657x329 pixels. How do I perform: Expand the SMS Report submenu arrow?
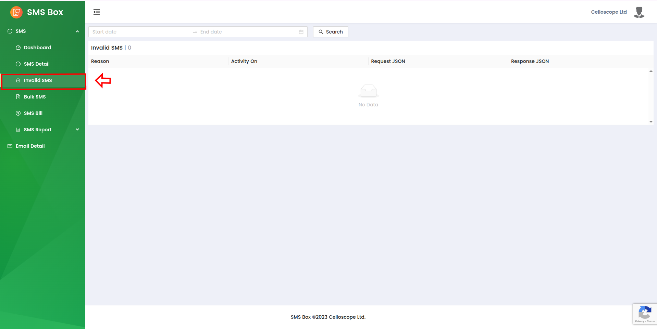click(77, 130)
